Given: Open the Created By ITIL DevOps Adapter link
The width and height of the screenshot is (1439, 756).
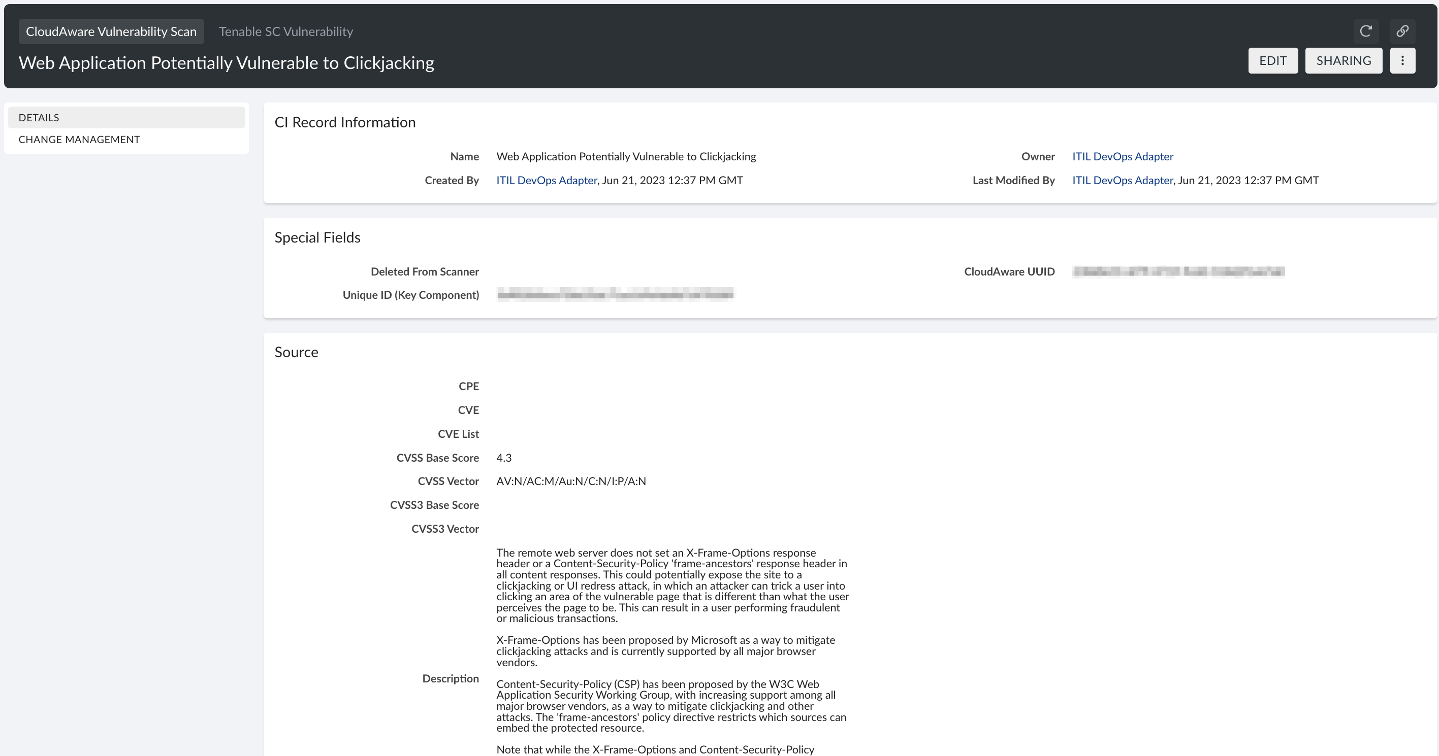Looking at the screenshot, I should 546,180.
